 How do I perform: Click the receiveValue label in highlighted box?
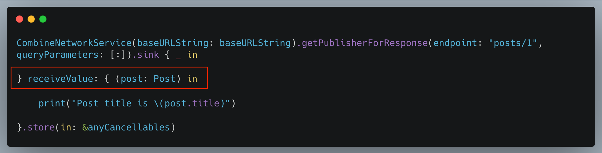(60, 79)
